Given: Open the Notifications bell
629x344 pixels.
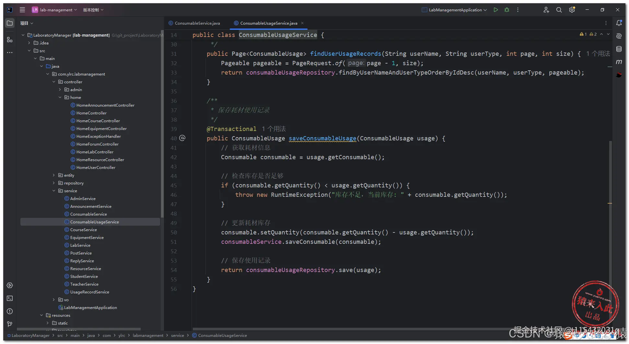Looking at the screenshot, I should tap(619, 23).
